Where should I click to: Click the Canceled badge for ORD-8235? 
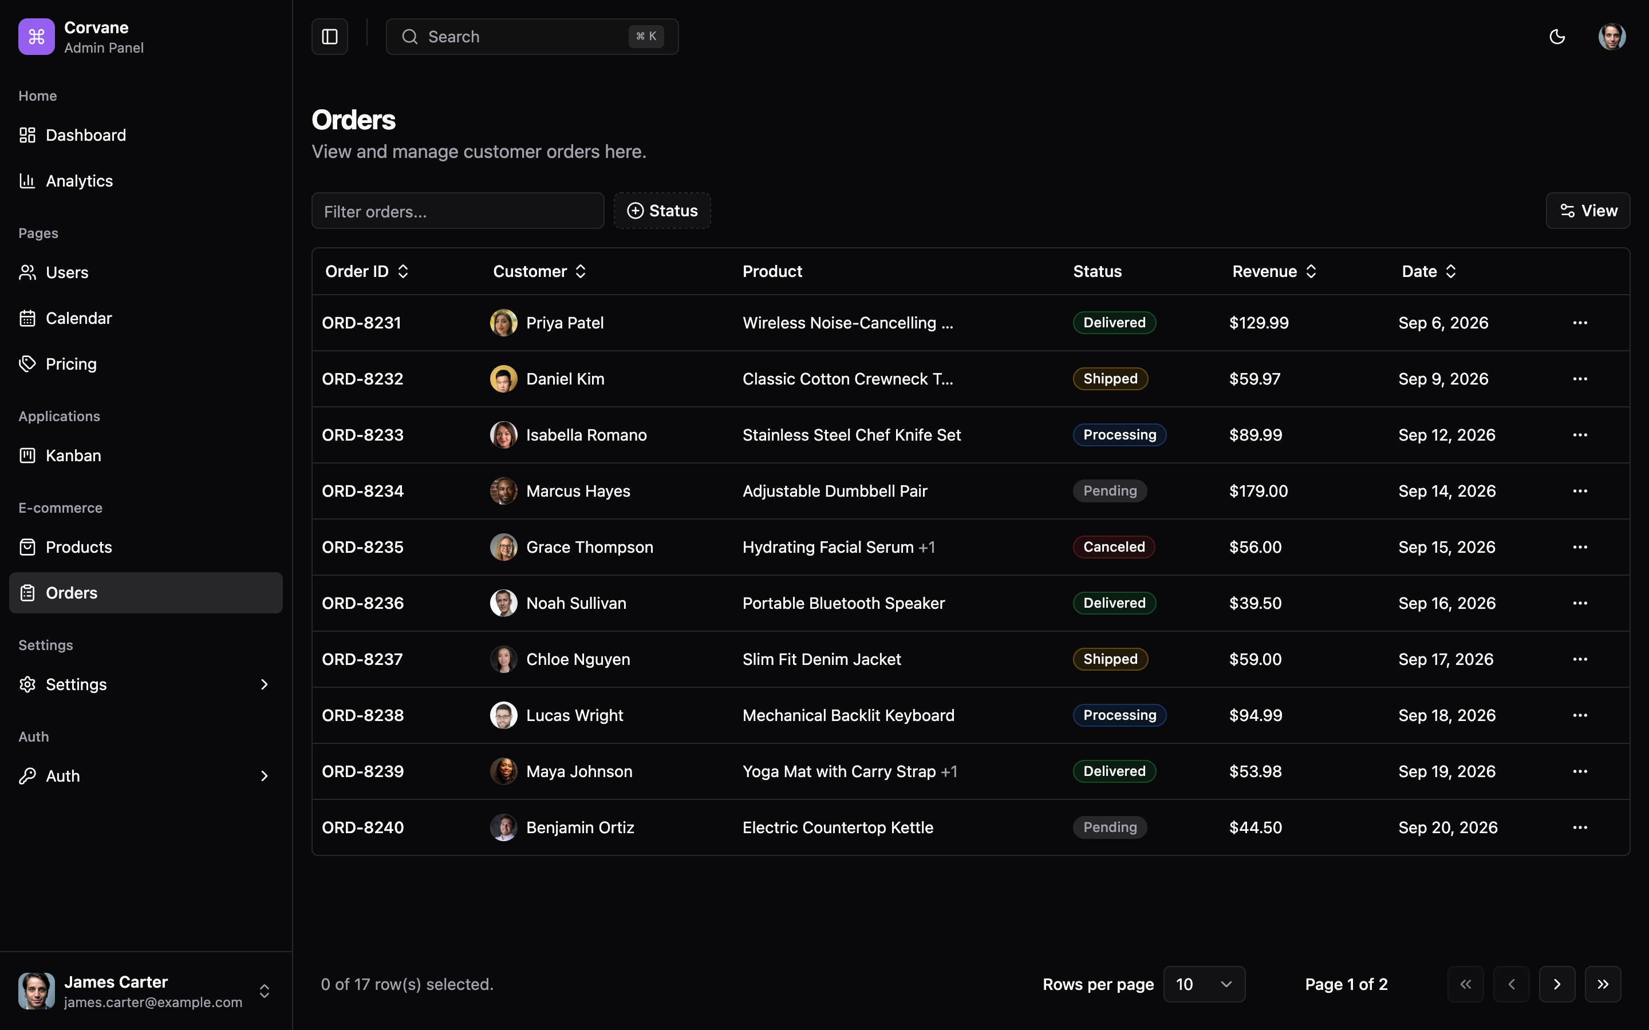[1114, 547]
